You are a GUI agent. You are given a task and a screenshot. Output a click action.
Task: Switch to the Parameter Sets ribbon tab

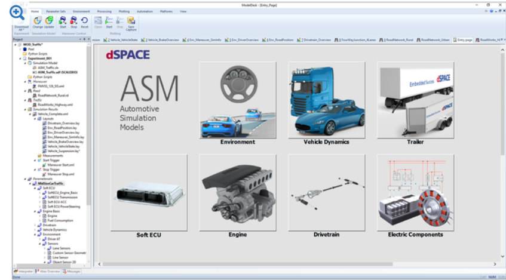point(57,11)
